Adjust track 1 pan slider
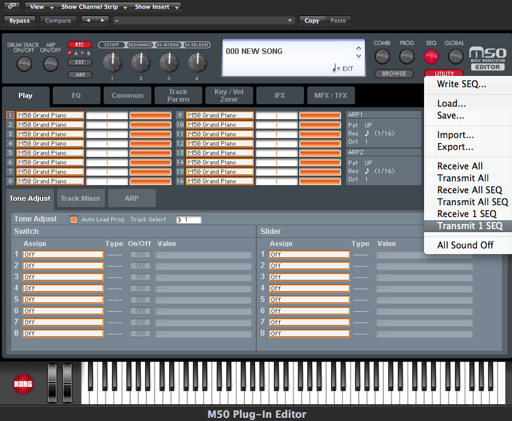 point(107,115)
